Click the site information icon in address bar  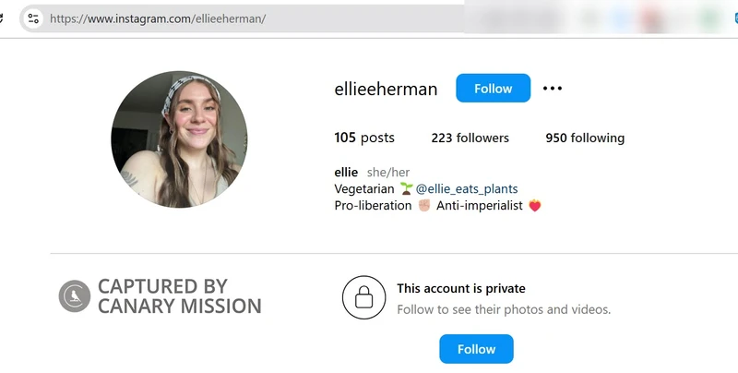point(33,18)
